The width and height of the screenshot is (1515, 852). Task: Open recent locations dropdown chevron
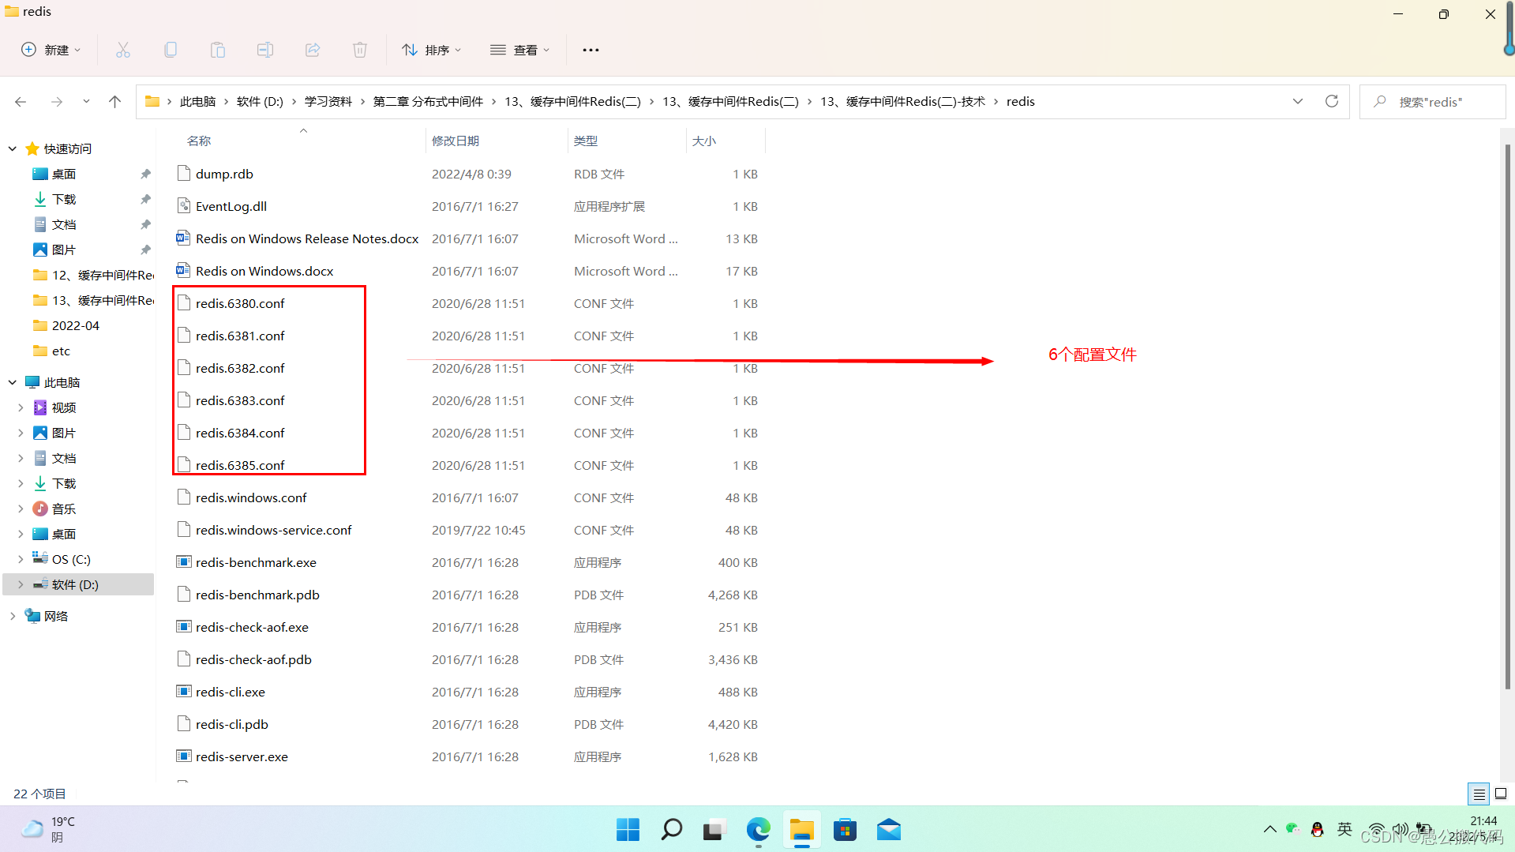[x=86, y=102]
